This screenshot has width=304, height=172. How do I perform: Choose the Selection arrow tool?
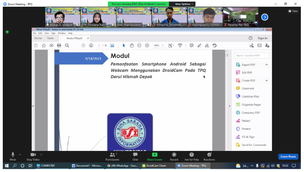[124, 46]
